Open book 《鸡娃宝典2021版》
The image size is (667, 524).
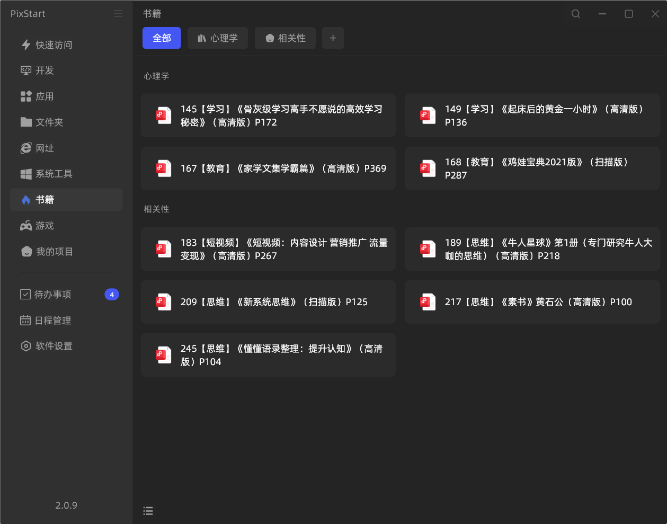point(532,168)
